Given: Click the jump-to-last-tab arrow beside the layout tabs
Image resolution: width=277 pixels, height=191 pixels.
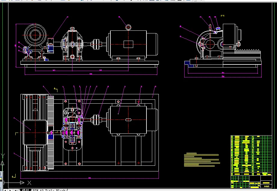Looking at the screenshot, I should pyautogui.click(x=16, y=190).
